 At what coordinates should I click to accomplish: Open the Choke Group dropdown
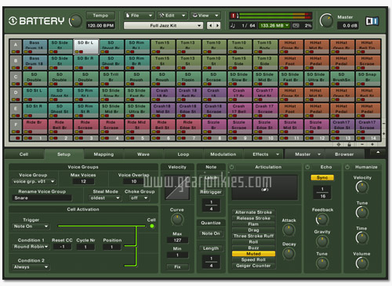tap(139, 198)
